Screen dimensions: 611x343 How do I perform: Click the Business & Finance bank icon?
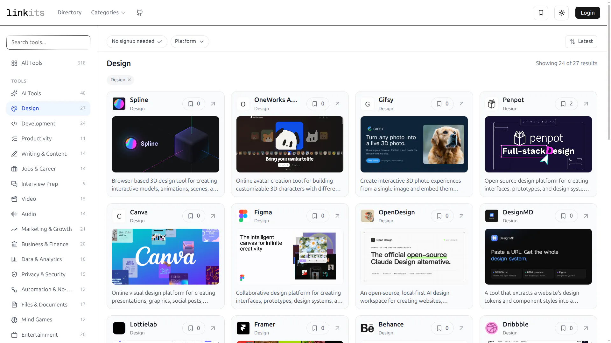(x=14, y=244)
